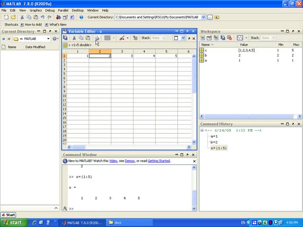
Task: Click the plot waveform icon in Workspace toolbar
Action: coord(240,38)
